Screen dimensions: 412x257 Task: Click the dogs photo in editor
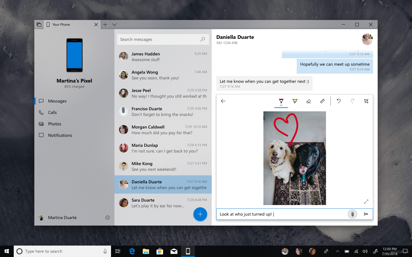[x=295, y=158]
